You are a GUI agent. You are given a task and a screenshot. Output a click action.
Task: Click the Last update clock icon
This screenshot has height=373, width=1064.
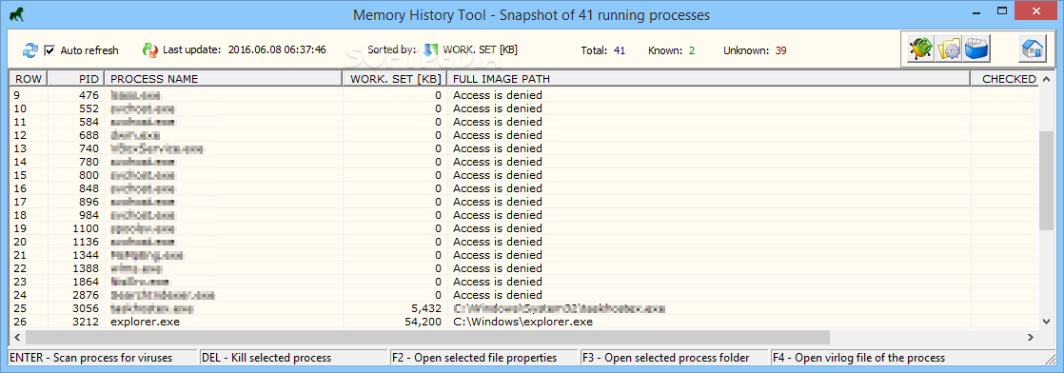150,49
